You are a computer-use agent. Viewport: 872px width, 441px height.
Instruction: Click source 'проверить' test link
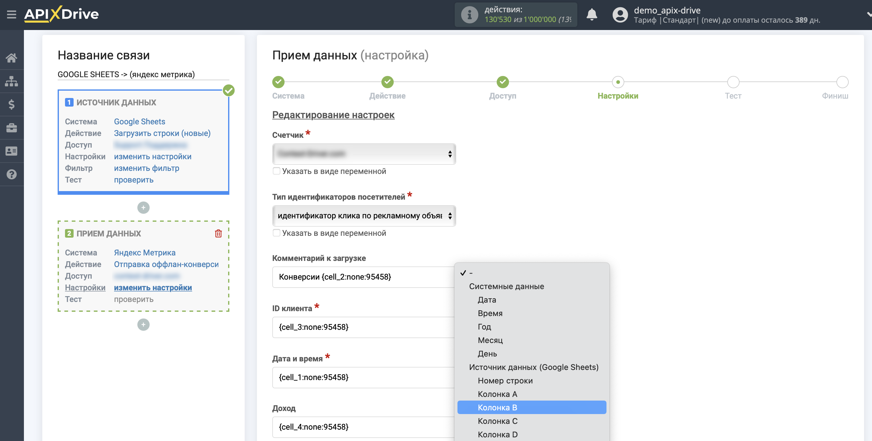134,180
